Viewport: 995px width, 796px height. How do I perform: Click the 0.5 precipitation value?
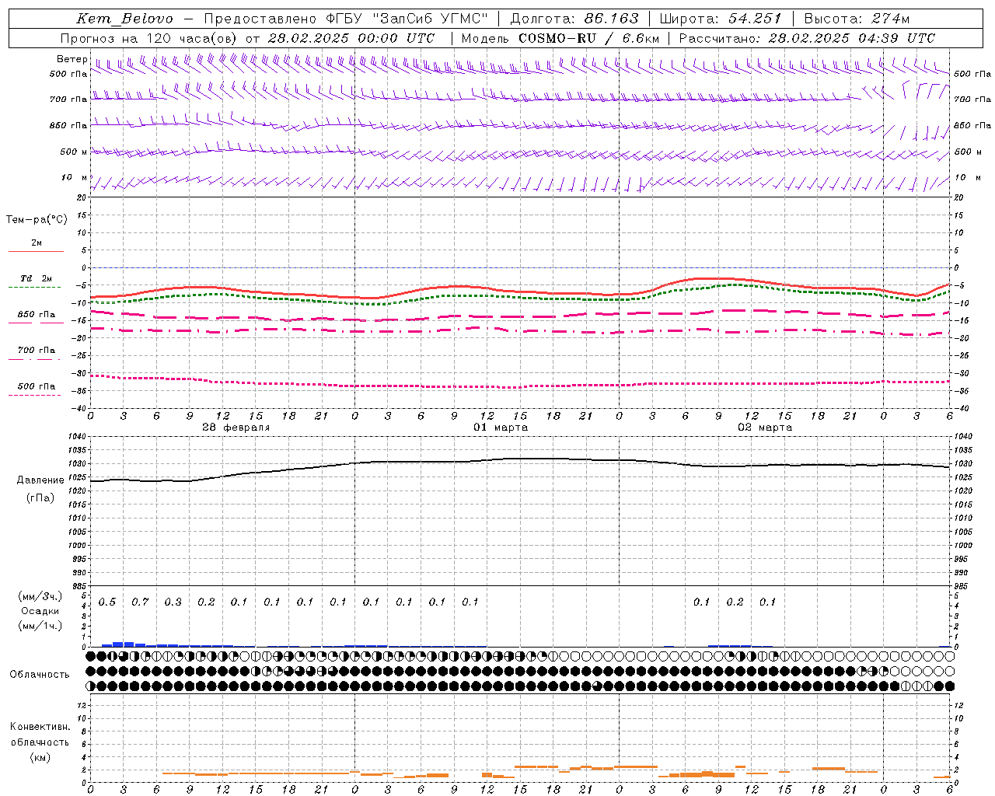[x=106, y=602]
